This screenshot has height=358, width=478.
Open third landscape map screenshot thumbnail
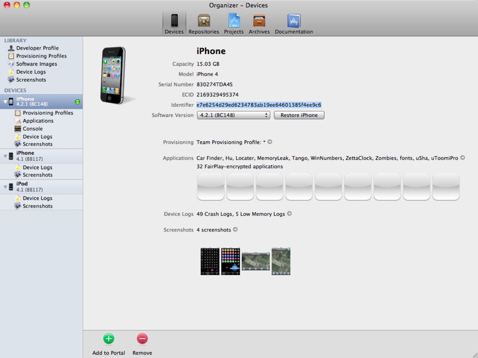pos(256,261)
